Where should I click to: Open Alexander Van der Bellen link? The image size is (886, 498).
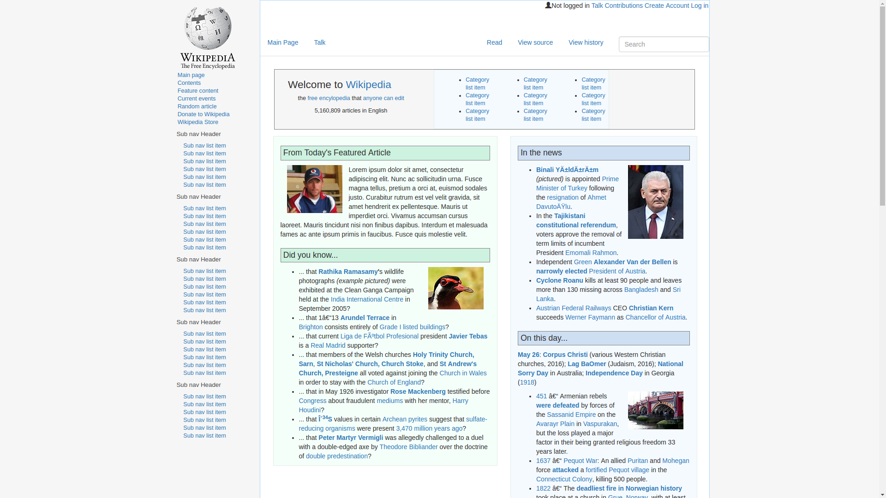[x=632, y=262]
